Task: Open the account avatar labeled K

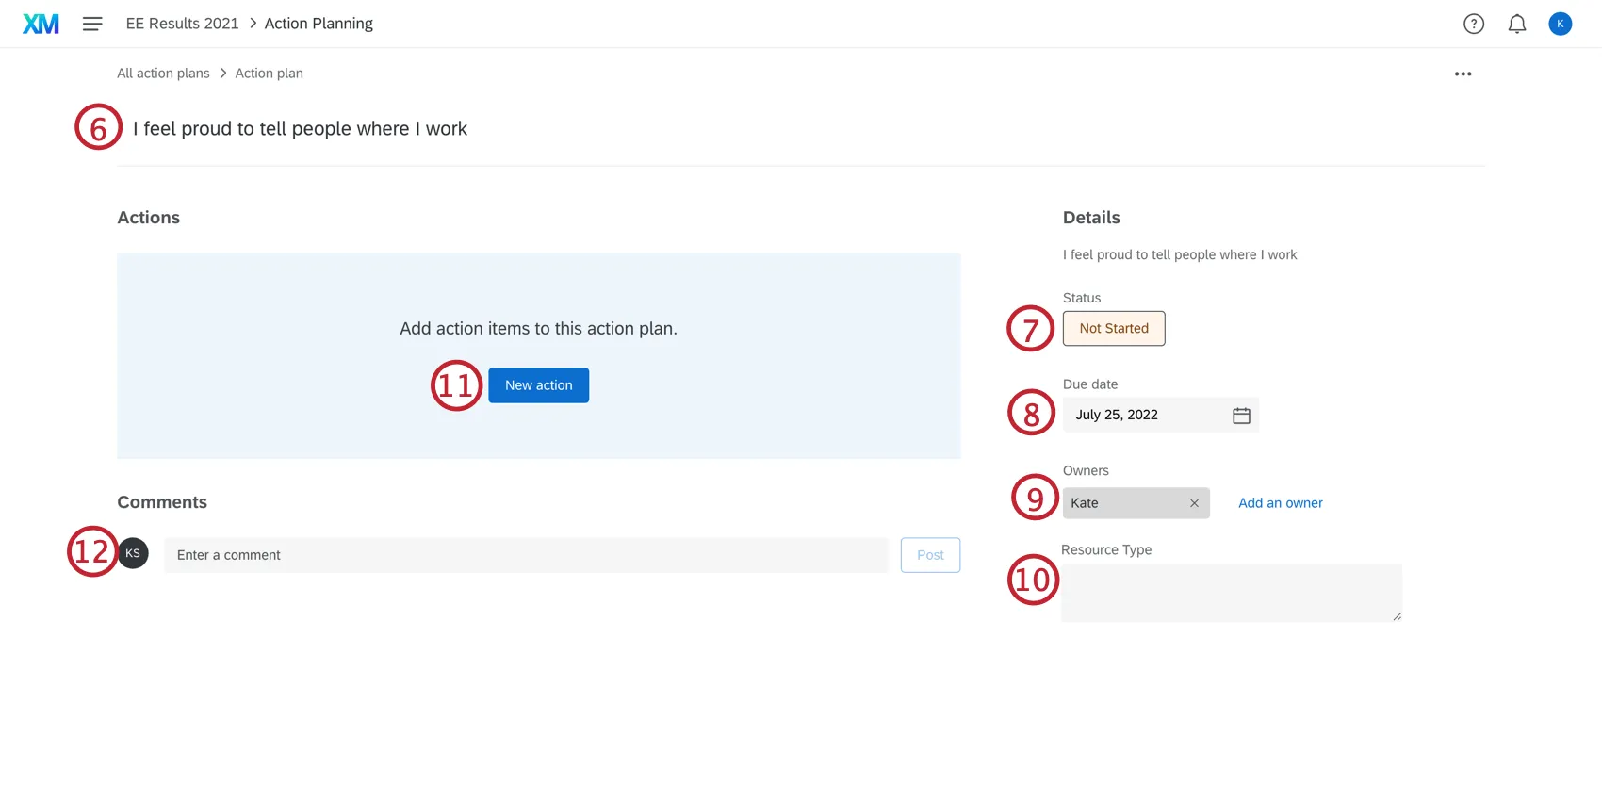Action: click(1560, 25)
